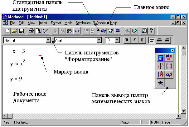The image size is (189, 127).
Task: Close the math palette toolbar
Action: [x=172, y=50]
